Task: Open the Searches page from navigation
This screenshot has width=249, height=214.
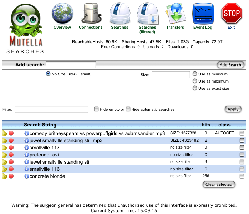Action: tap(119, 13)
